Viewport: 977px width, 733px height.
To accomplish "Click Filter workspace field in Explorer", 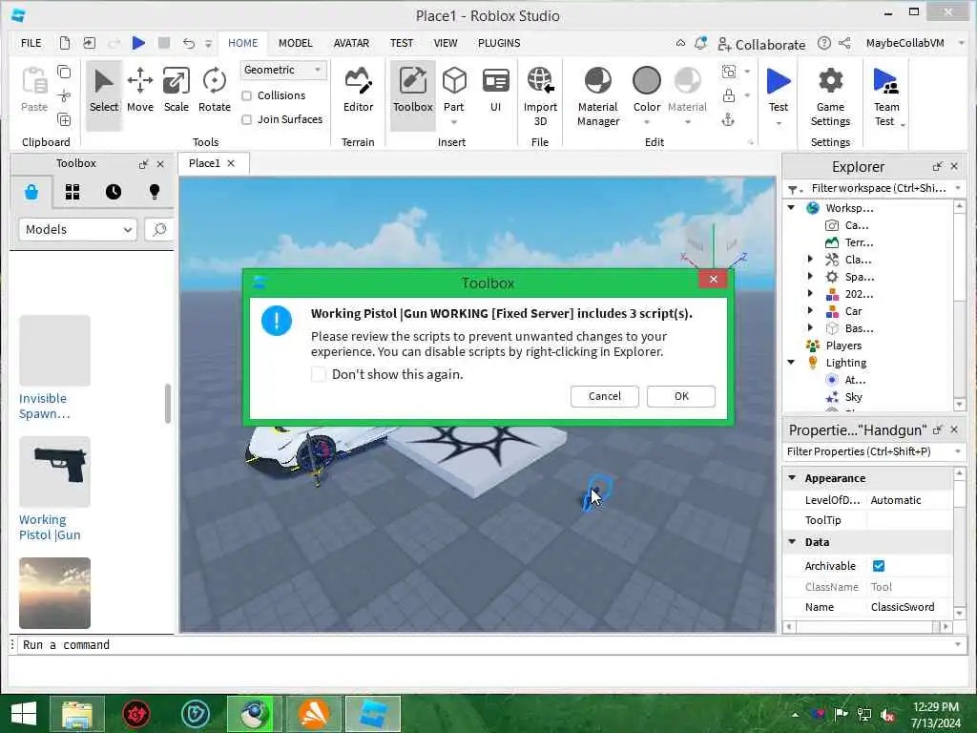I will 879,188.
